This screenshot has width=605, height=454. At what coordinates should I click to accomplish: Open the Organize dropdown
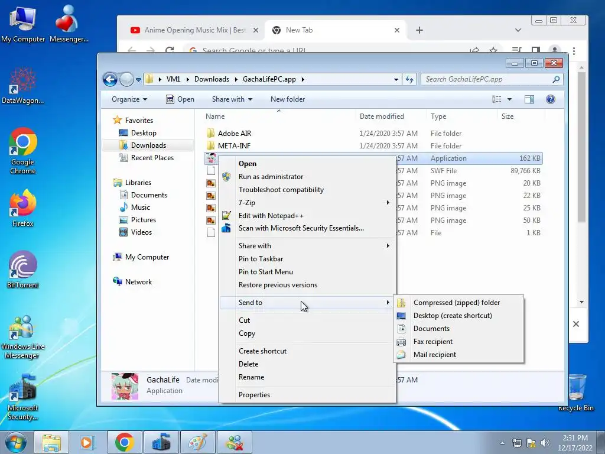(x=129, y=99)
